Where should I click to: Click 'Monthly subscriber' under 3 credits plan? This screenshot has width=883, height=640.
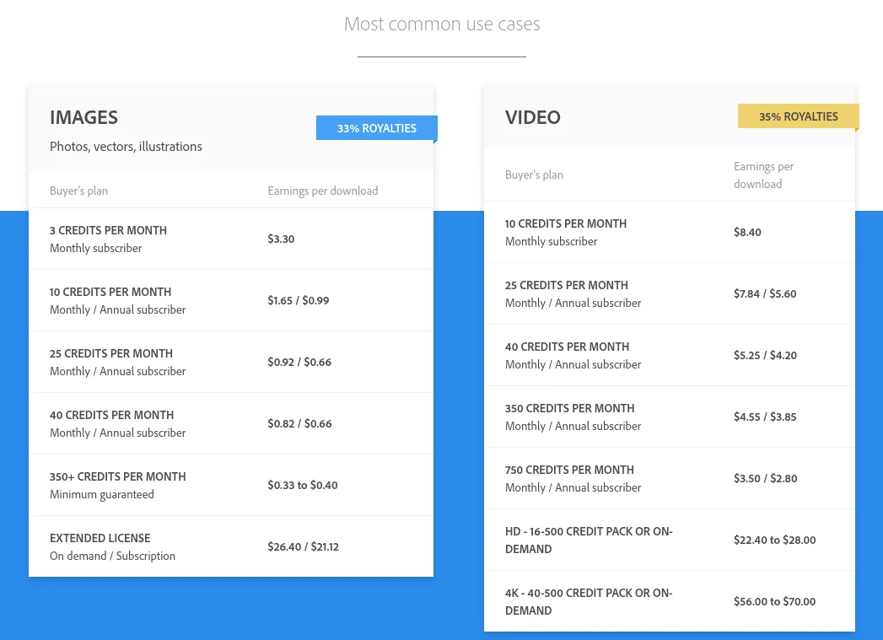coord(96,248)
